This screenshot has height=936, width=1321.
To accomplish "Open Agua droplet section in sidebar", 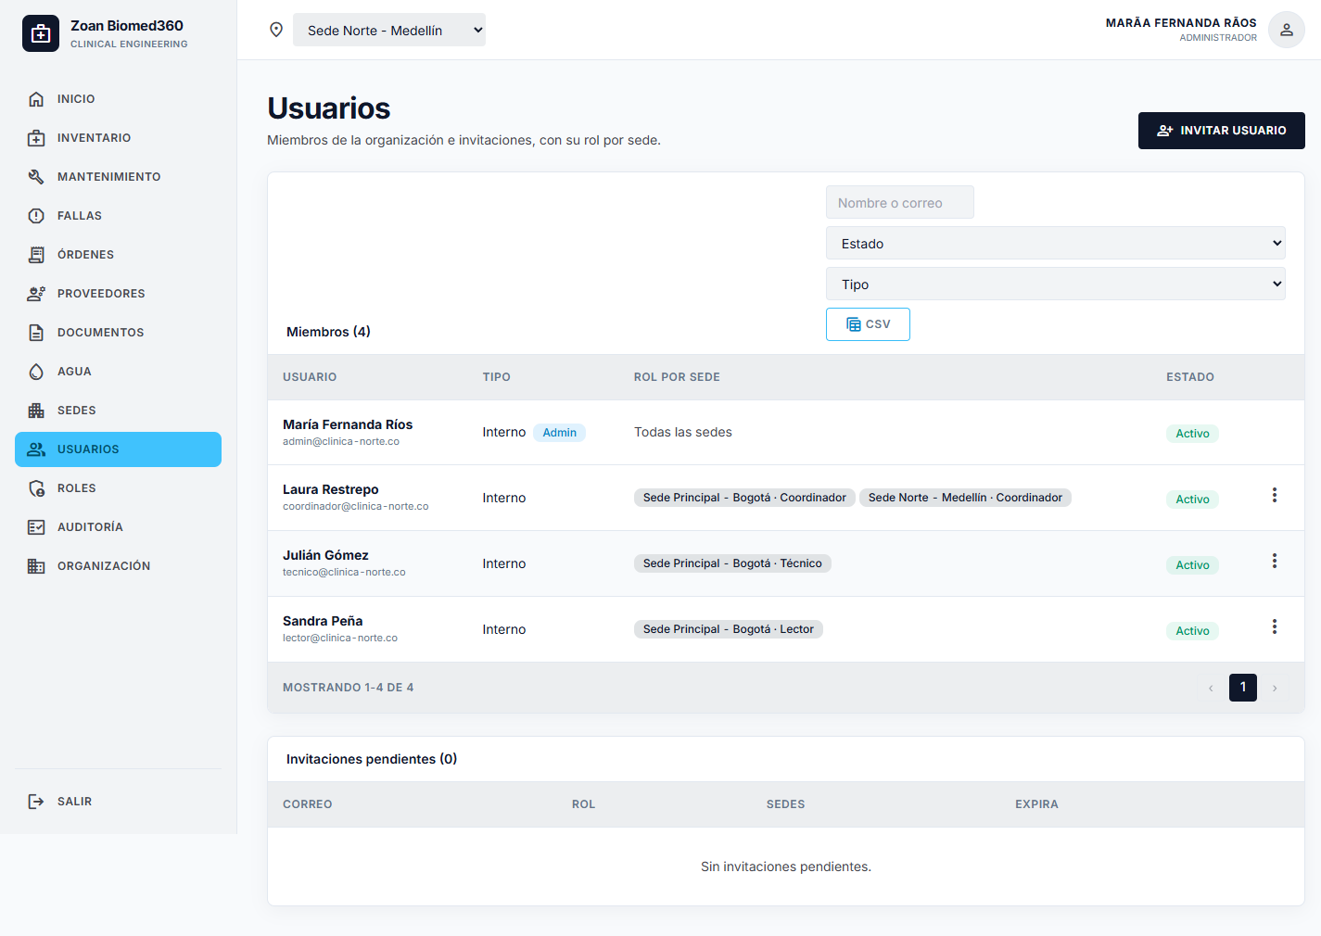I will pos(118,372).
